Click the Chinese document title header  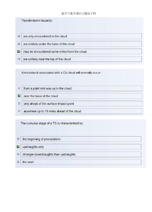[x=79, y=13]
